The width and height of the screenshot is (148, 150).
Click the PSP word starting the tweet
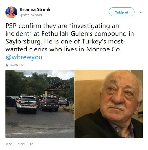(x=11, y=26)
